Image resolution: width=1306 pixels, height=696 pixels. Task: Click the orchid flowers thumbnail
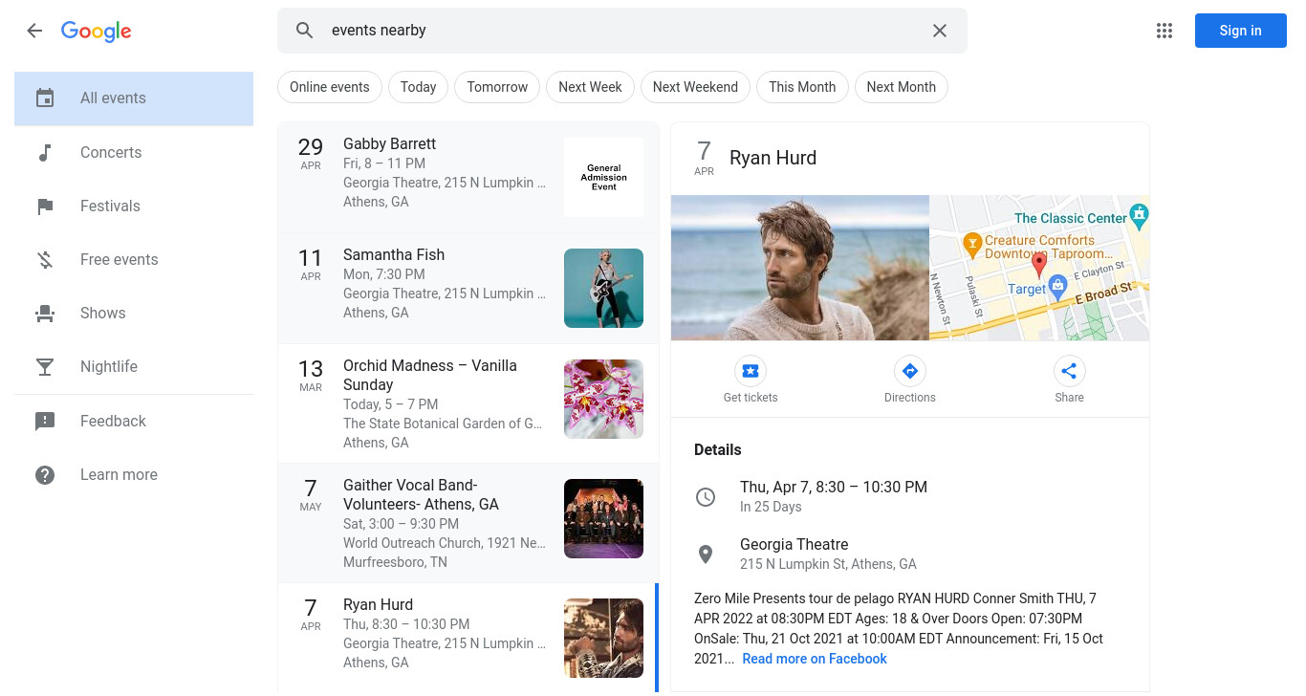click(x=603, y=399)
